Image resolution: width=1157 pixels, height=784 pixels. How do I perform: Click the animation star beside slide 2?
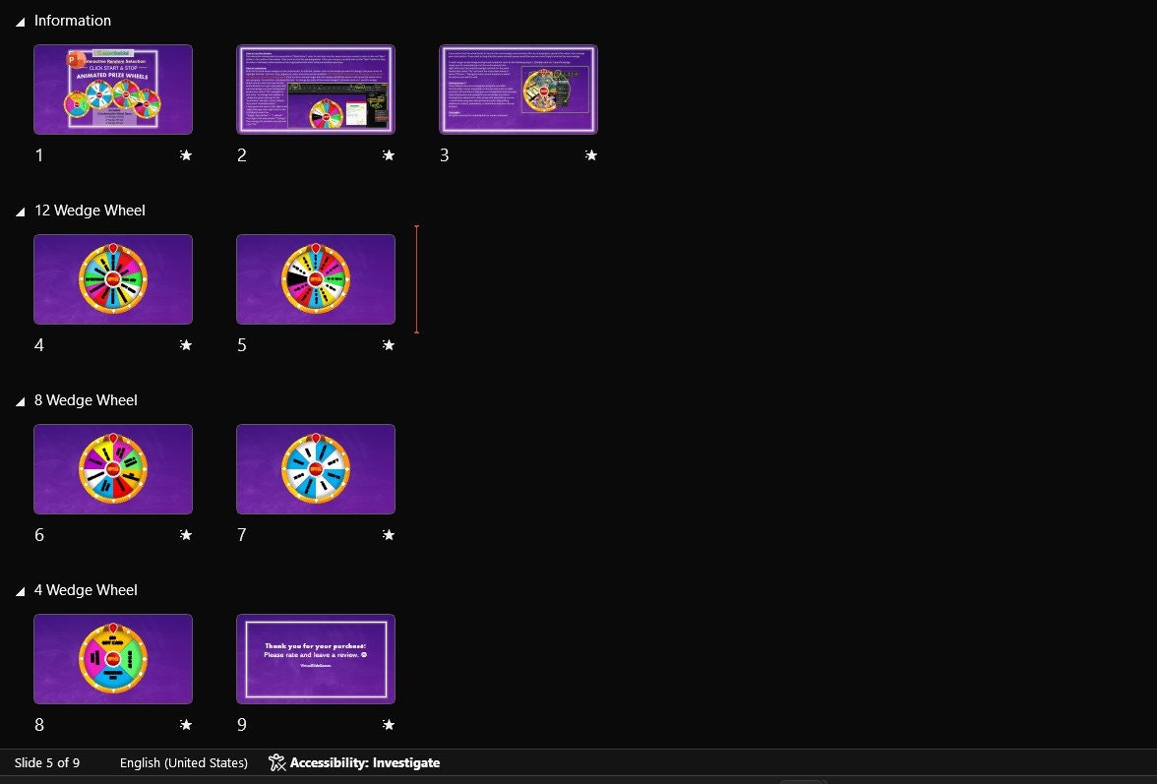tap(389, 154)
